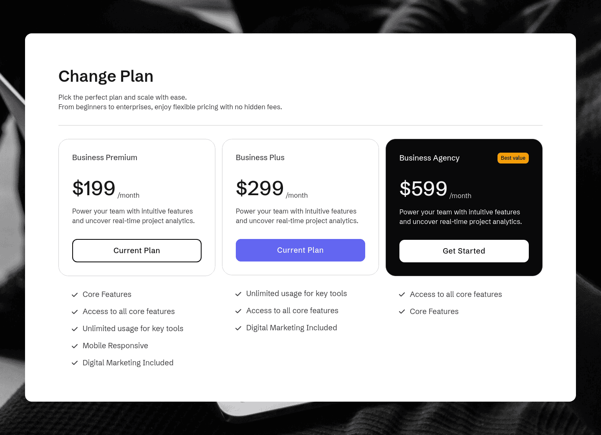Click the checkmark beside Digital Marketing Included under Business Plus
Viewport: 601px width, 435px height.
pyautogui.click(x=239, y=328)
